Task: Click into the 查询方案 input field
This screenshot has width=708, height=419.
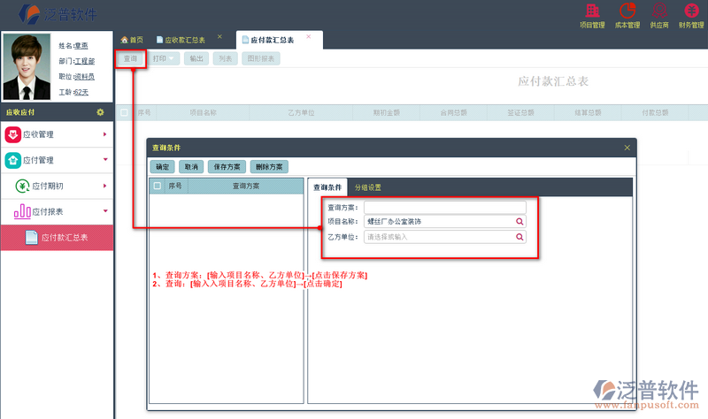Action: 445,208
